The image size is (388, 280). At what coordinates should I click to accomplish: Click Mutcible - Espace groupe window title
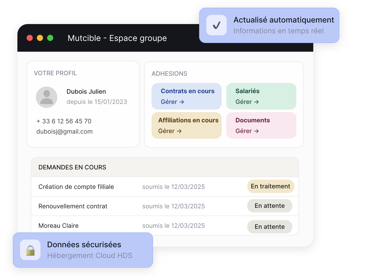117,38
